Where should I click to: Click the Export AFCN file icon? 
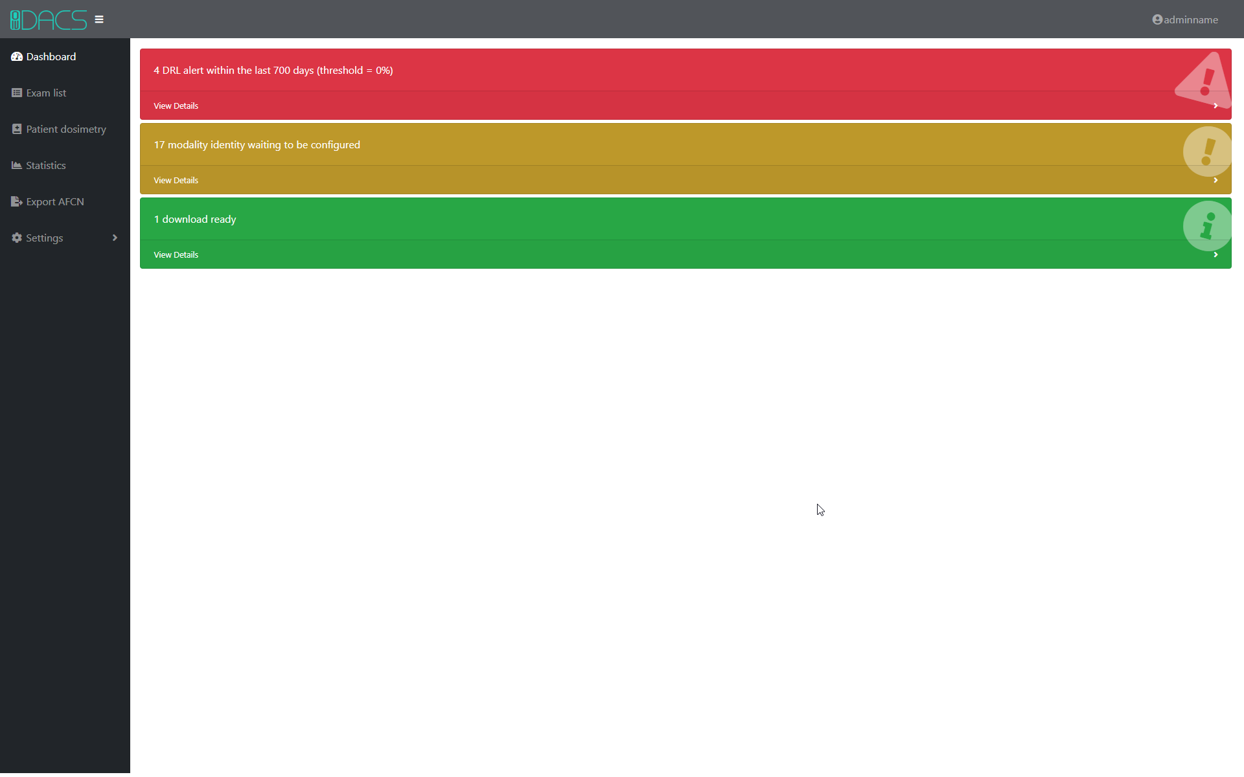[x=17, y=202]
